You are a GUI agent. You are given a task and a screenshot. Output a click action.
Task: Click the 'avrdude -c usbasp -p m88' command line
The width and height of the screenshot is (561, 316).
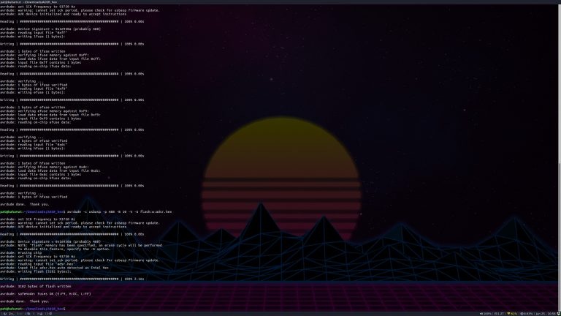tap(117, 211)
